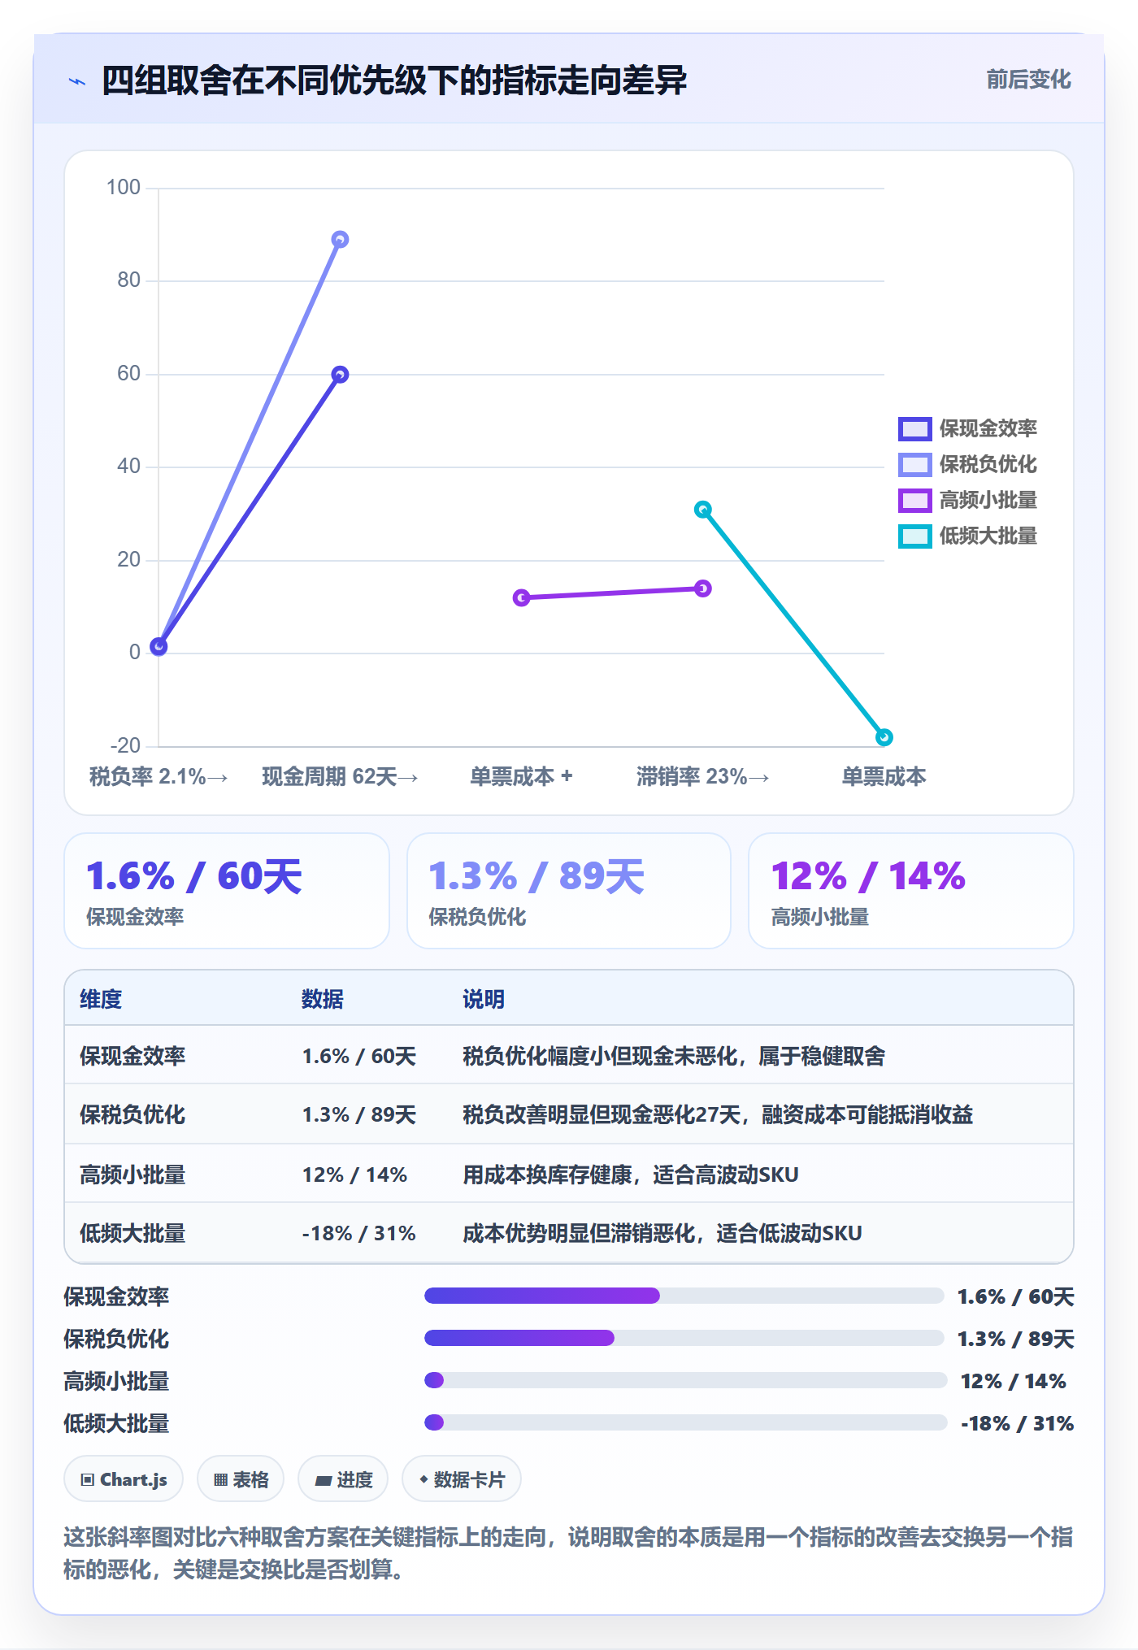Click the 表格 tag chip
1138x1650 pixels.
pos(241,1479)
